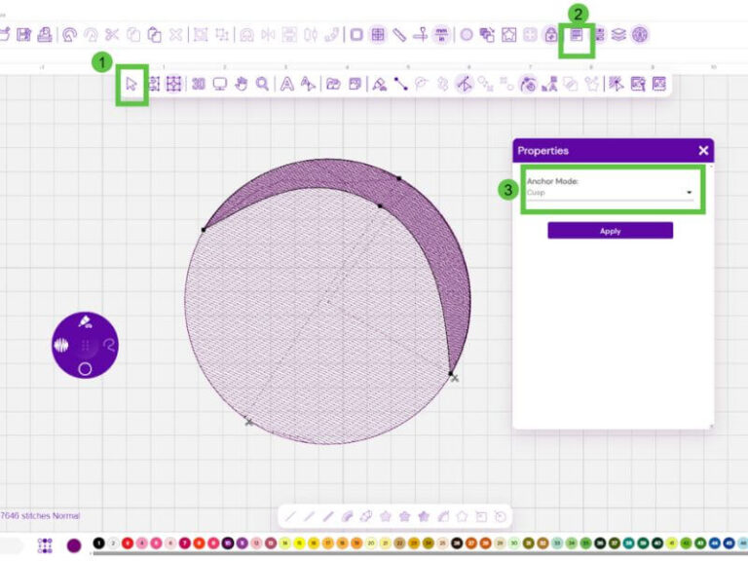The height and width of the screenshot is (561, 748).
Task: Click the magnifier zoom tool
Action: point(263,85)
